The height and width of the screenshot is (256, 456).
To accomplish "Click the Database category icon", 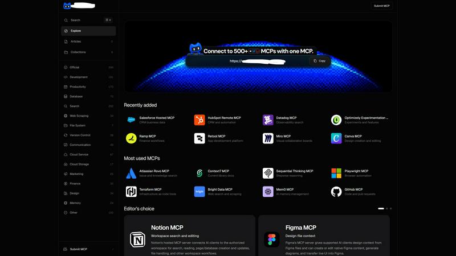I will [66, 96].
